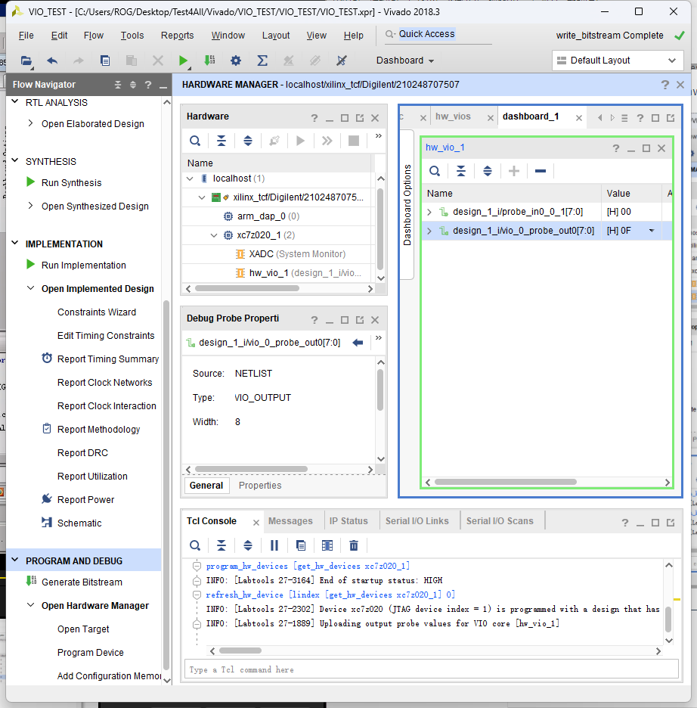Image resolution: width=697 pixels, height=708 pixels.
Task: Open the Flow menu
Action: pyautogui.click(x=94, y=36)
